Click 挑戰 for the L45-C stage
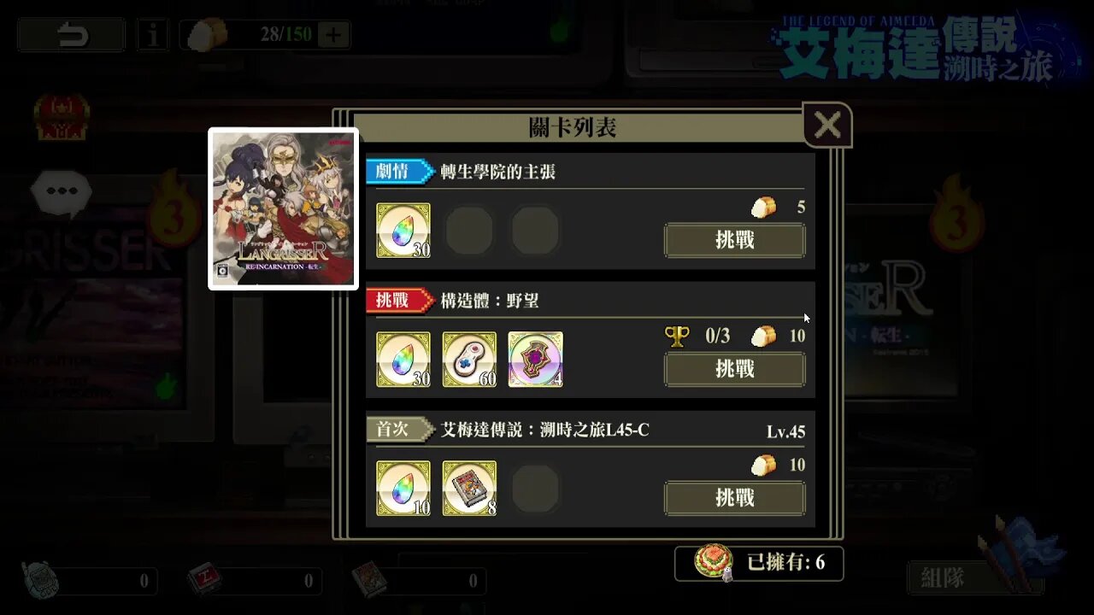The height and width of the screenshot is (615, 1094). coord(735,498)
